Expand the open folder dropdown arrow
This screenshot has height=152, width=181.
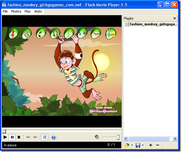(x=132, y=145)
